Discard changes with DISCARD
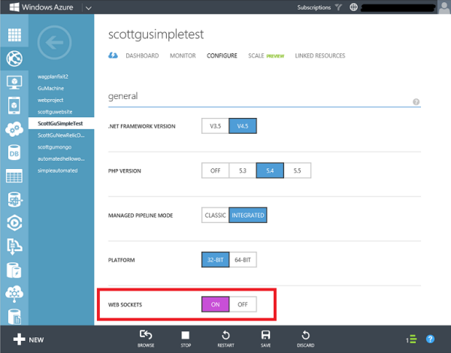 (x=305, y=339)
